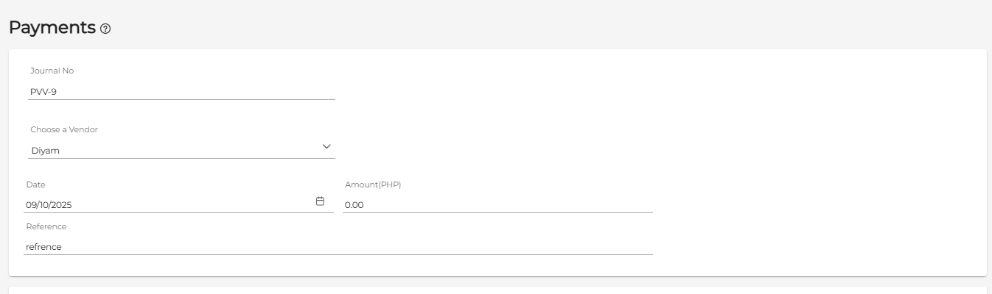Click the Payments page heading
This screenshot has height=294, width=992.
pos(52,28)
